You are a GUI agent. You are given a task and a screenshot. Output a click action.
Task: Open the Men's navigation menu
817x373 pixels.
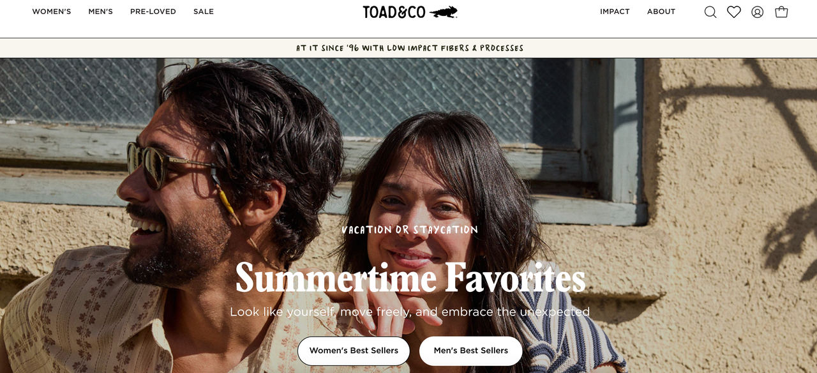coord(101,11)
